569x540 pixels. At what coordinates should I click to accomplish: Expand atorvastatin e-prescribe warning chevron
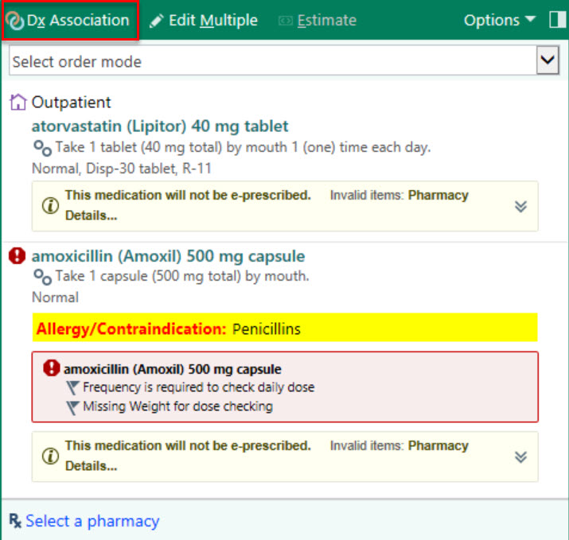tap(520, 206)
